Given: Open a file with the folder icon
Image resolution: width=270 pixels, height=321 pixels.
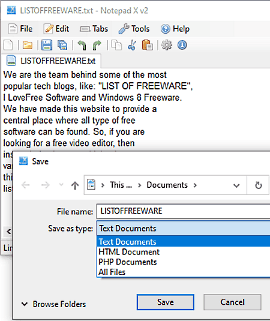Looking at the screenshot, I should click(28, 45).
